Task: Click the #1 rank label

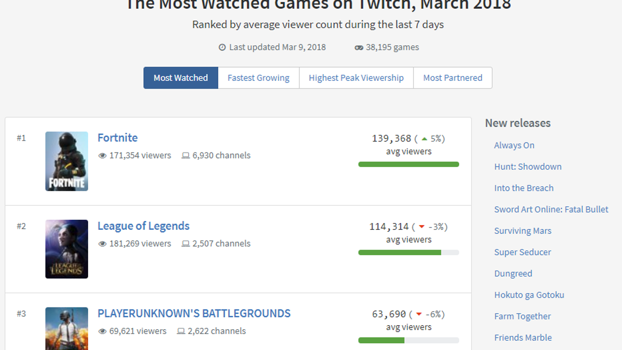Action: 21,138
